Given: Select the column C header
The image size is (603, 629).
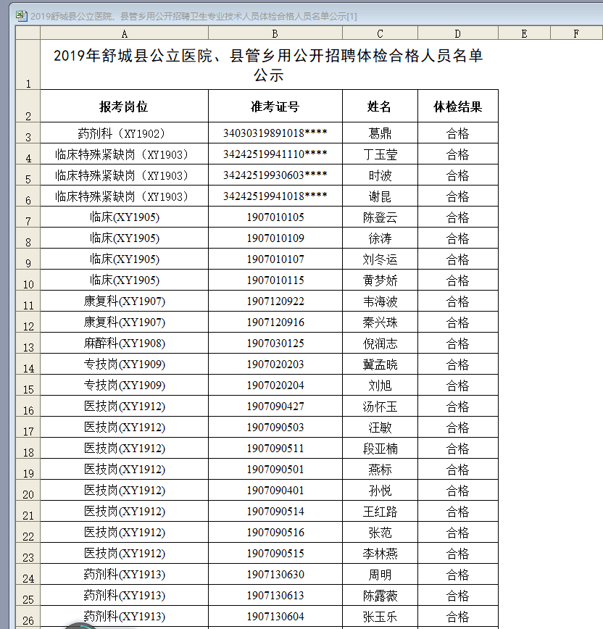Looking at the screenshot, I should (x=380, y=33).
